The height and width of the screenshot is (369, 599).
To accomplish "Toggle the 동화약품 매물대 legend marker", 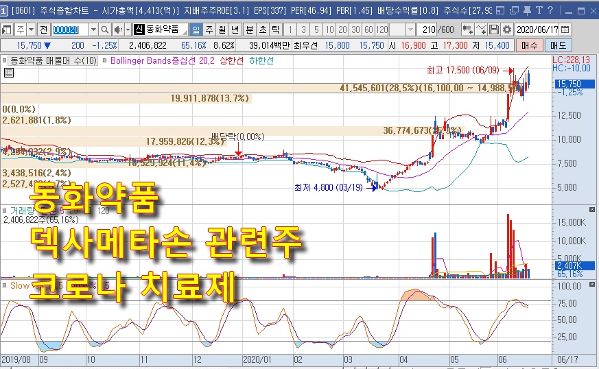I will pos(4,60).
